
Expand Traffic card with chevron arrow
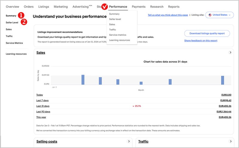click(x=231, y=141)
